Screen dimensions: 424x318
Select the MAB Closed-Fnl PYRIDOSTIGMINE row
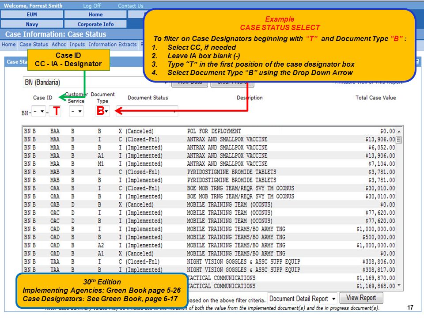209,172
